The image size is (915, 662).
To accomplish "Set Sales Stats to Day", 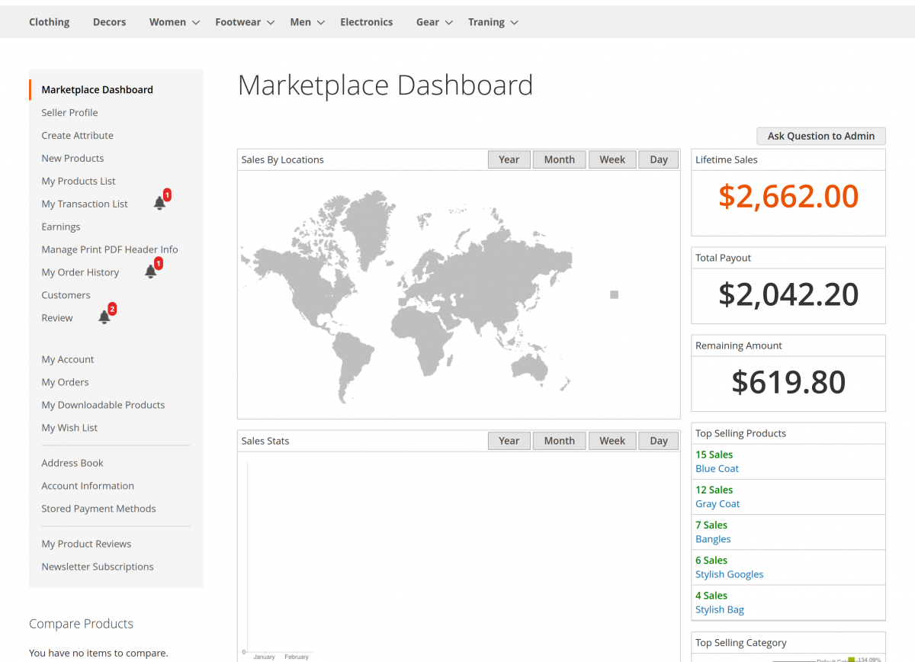I will [659, 441].
